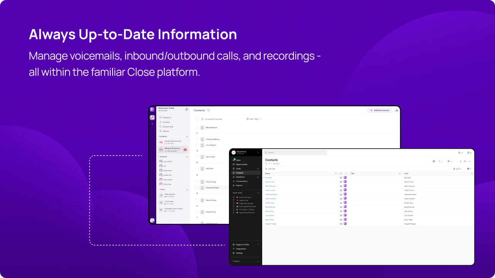Click the user avatar at back window bottom

point(152,220)
